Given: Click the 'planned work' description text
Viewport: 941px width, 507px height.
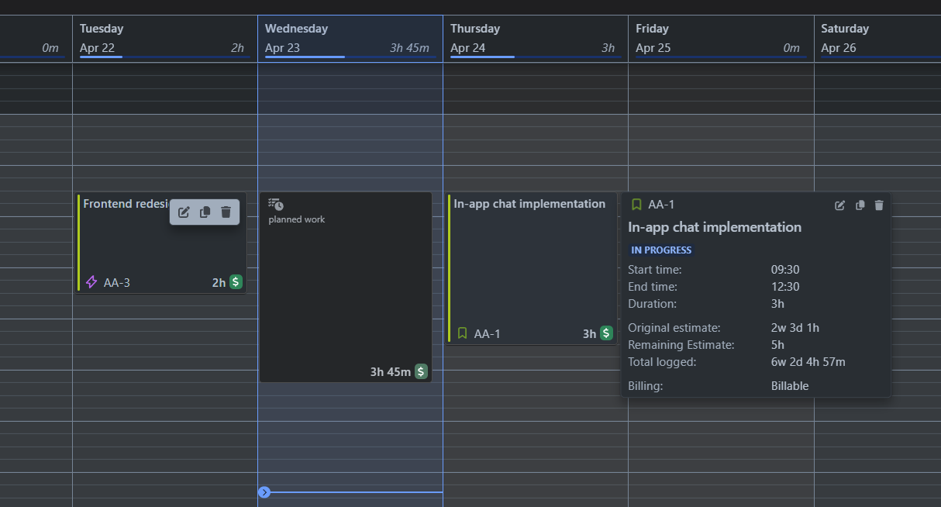Looking at the screenshot, I should point(297,219).
